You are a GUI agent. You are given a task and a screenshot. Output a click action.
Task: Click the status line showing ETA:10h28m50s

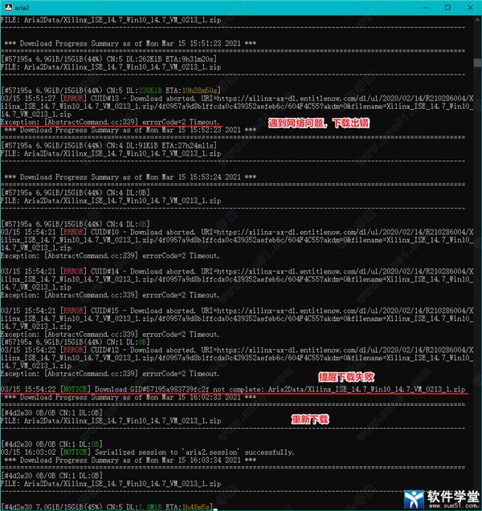coord(111,91)
